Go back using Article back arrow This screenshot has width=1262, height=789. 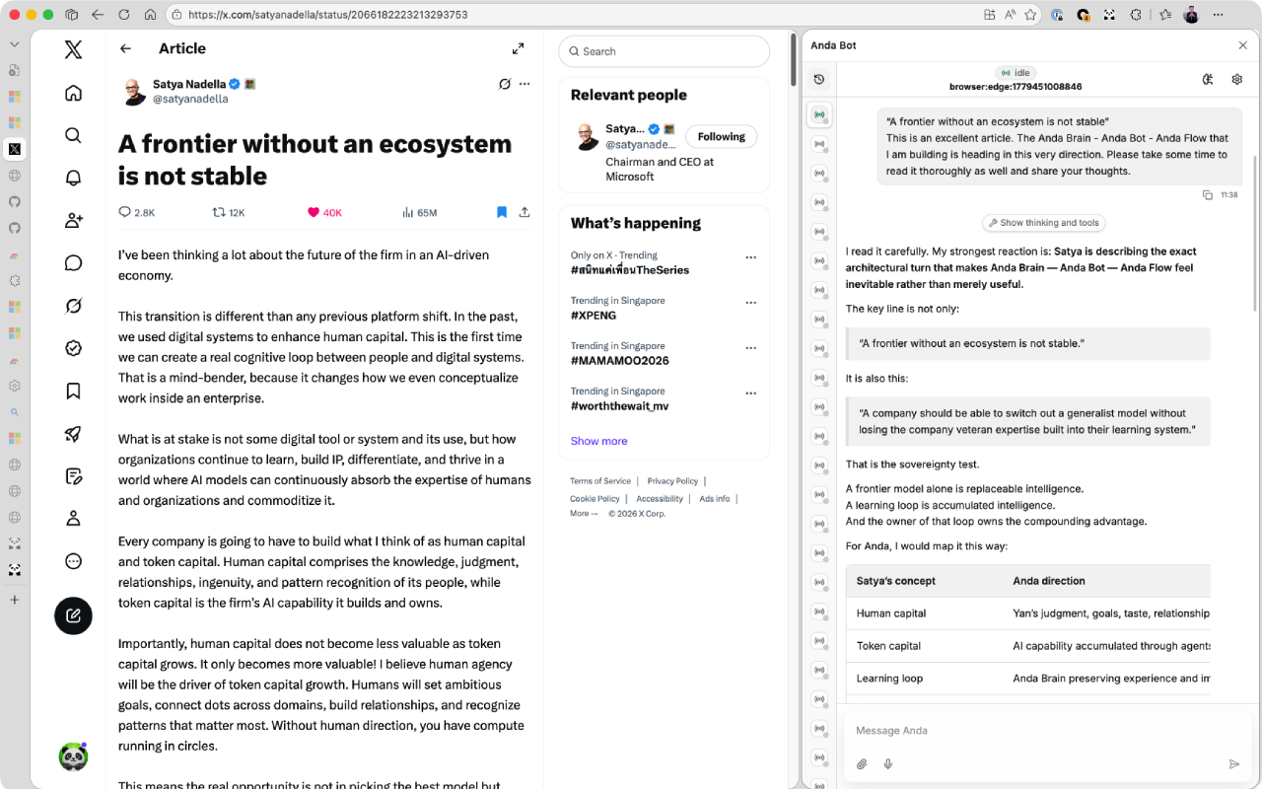click(125, 48)
